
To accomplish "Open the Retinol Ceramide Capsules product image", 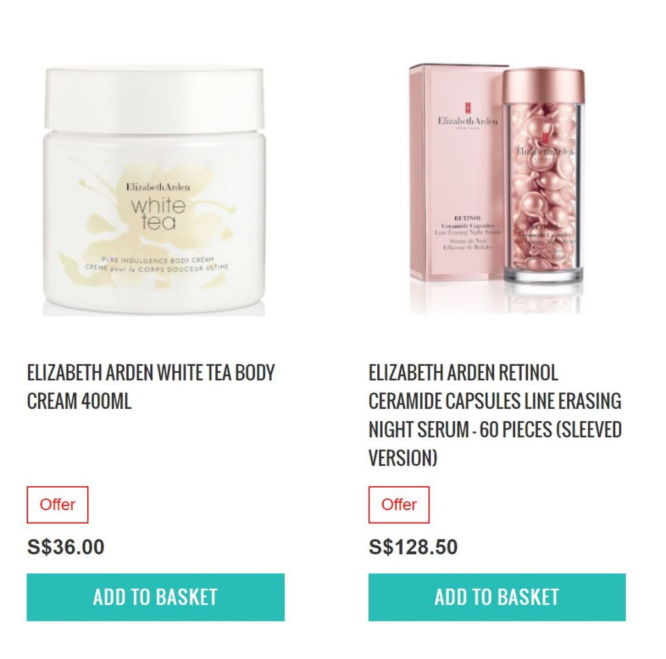I will tap(496, 189).
